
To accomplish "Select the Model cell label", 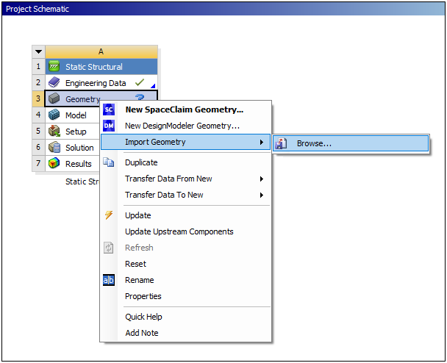I will [x=76, y=115].
